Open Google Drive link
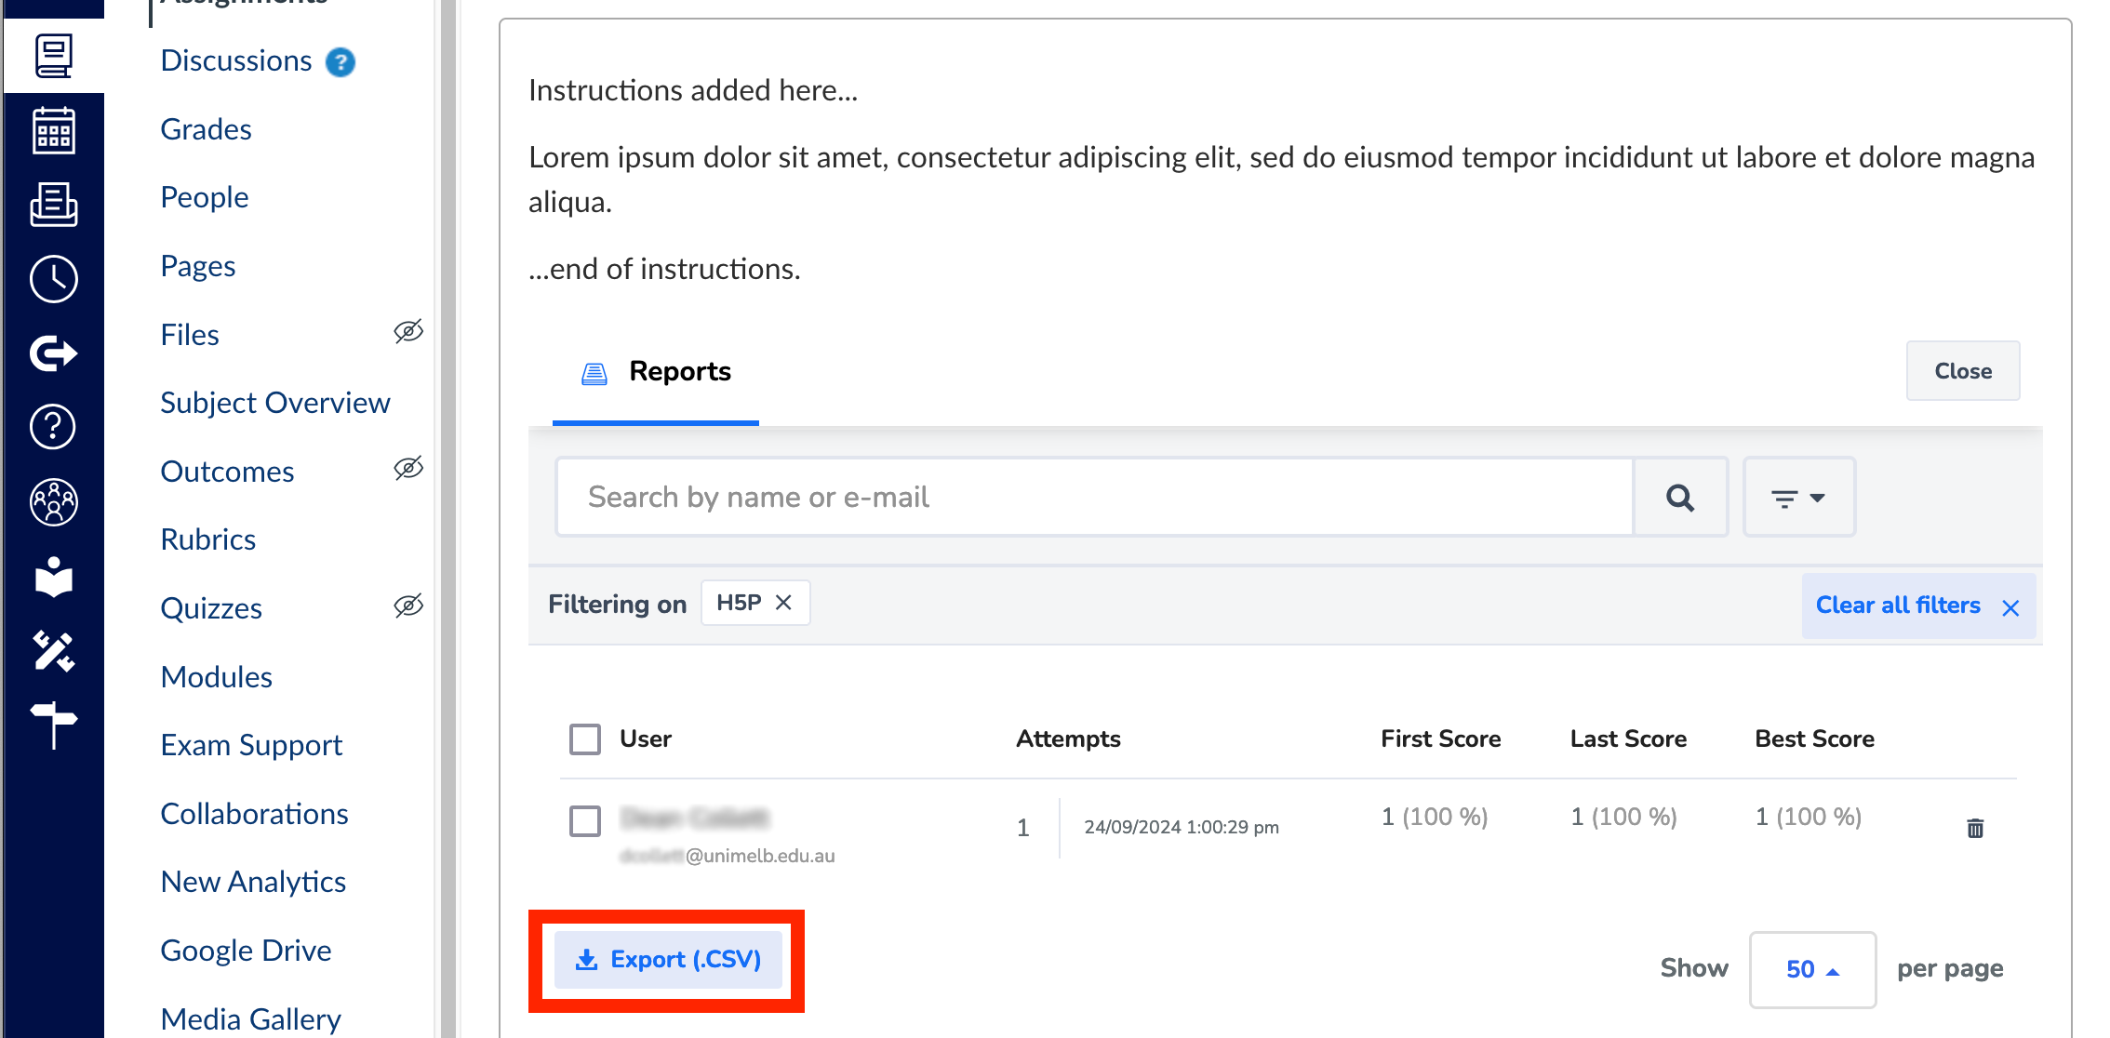Screen dimensions: 2110x1038 (x=246, y=951)
